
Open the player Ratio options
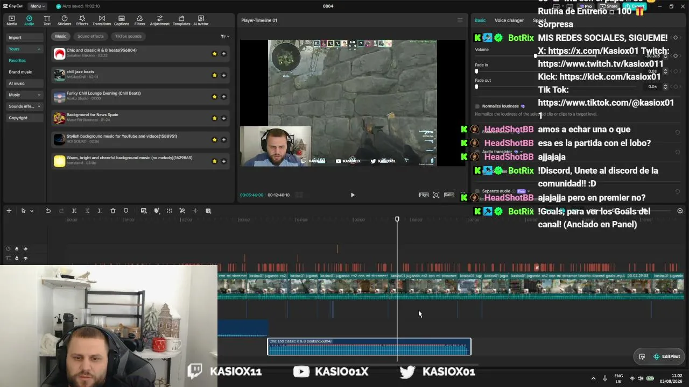[x=449, y=195]
